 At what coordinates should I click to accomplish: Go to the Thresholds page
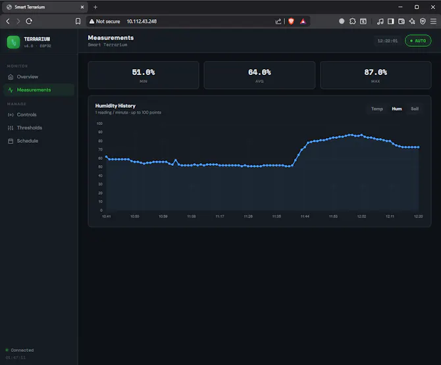point(39,128)
